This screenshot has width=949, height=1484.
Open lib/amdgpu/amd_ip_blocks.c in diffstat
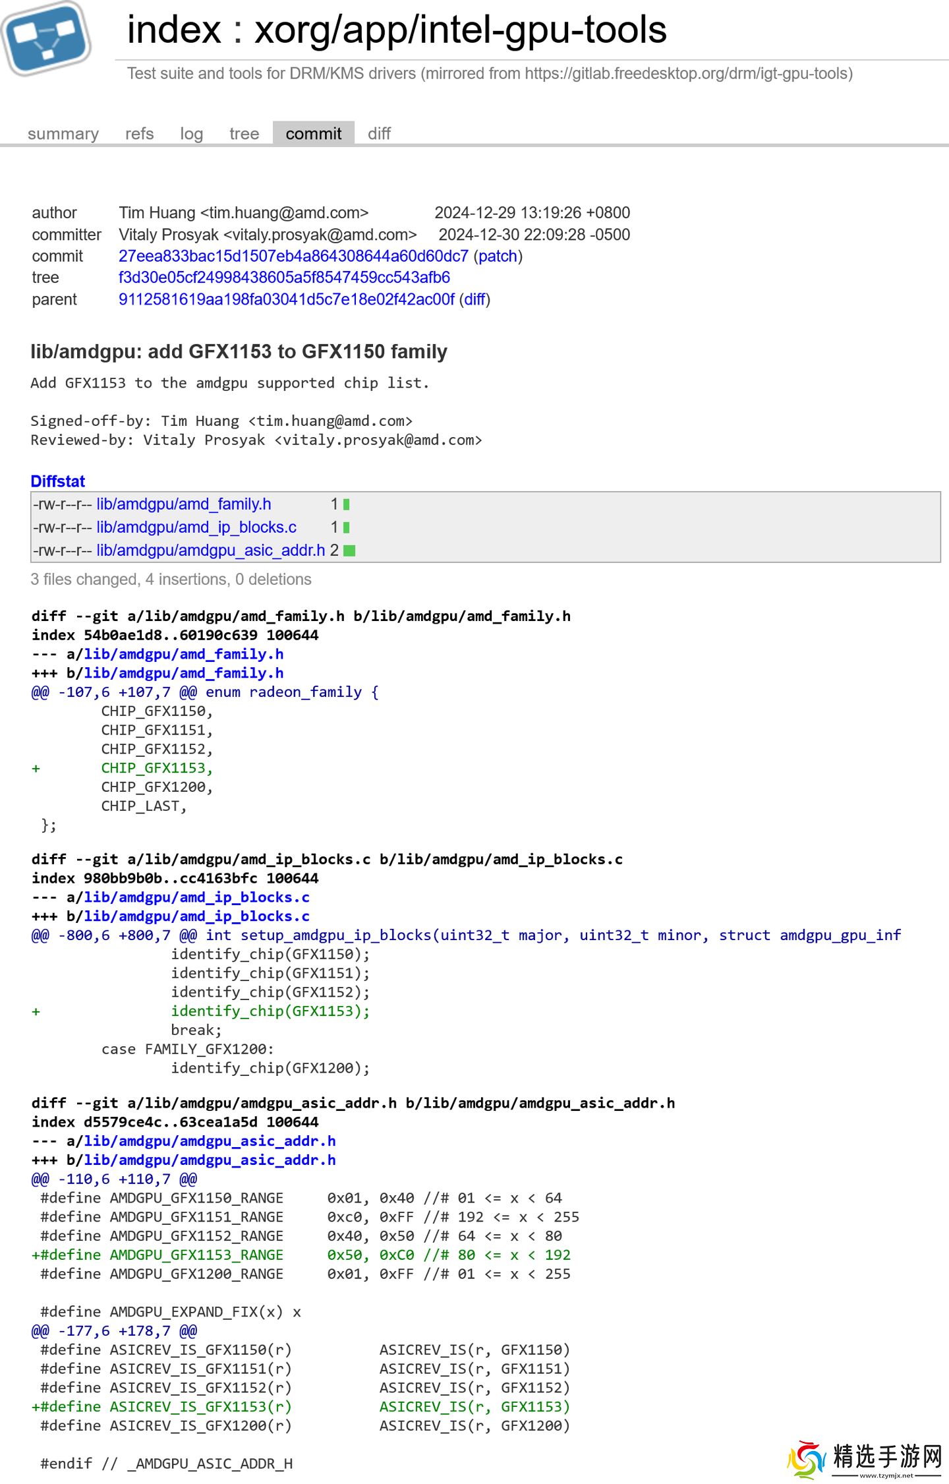[x=196, y=527]
